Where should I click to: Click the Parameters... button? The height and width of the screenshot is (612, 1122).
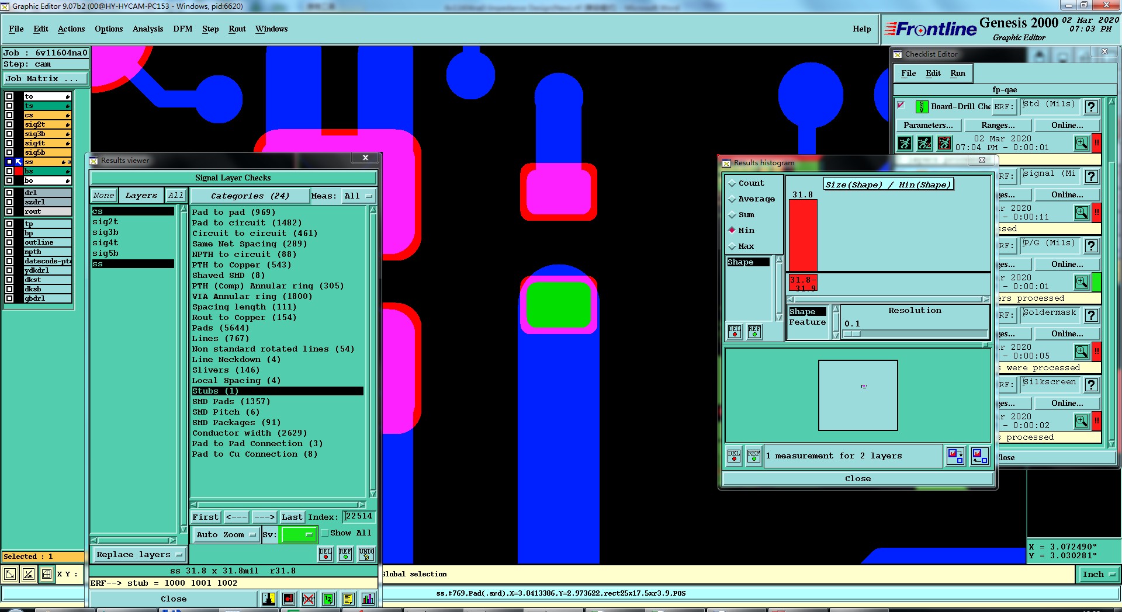point(928,126)
